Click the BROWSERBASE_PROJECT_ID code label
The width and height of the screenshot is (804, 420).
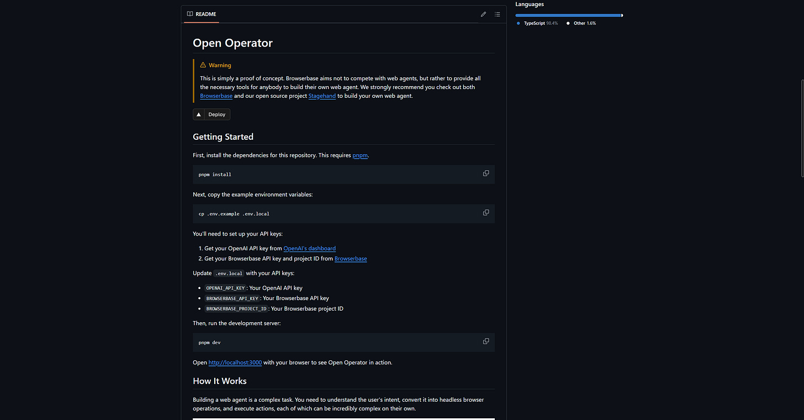(236, 309)
